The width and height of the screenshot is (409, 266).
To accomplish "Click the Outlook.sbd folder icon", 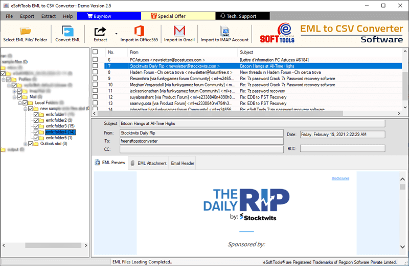I will (x=36, y=144).
